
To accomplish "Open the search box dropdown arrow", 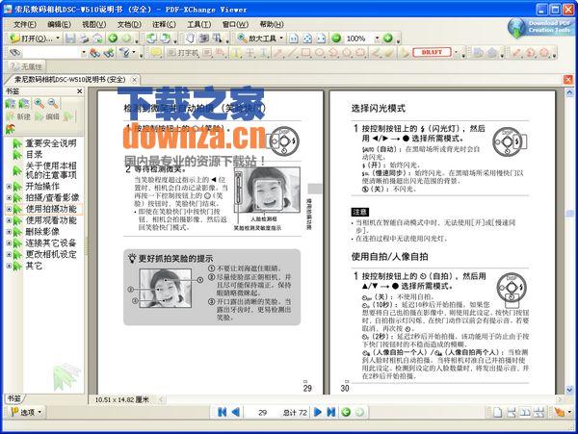I will 83,53.
